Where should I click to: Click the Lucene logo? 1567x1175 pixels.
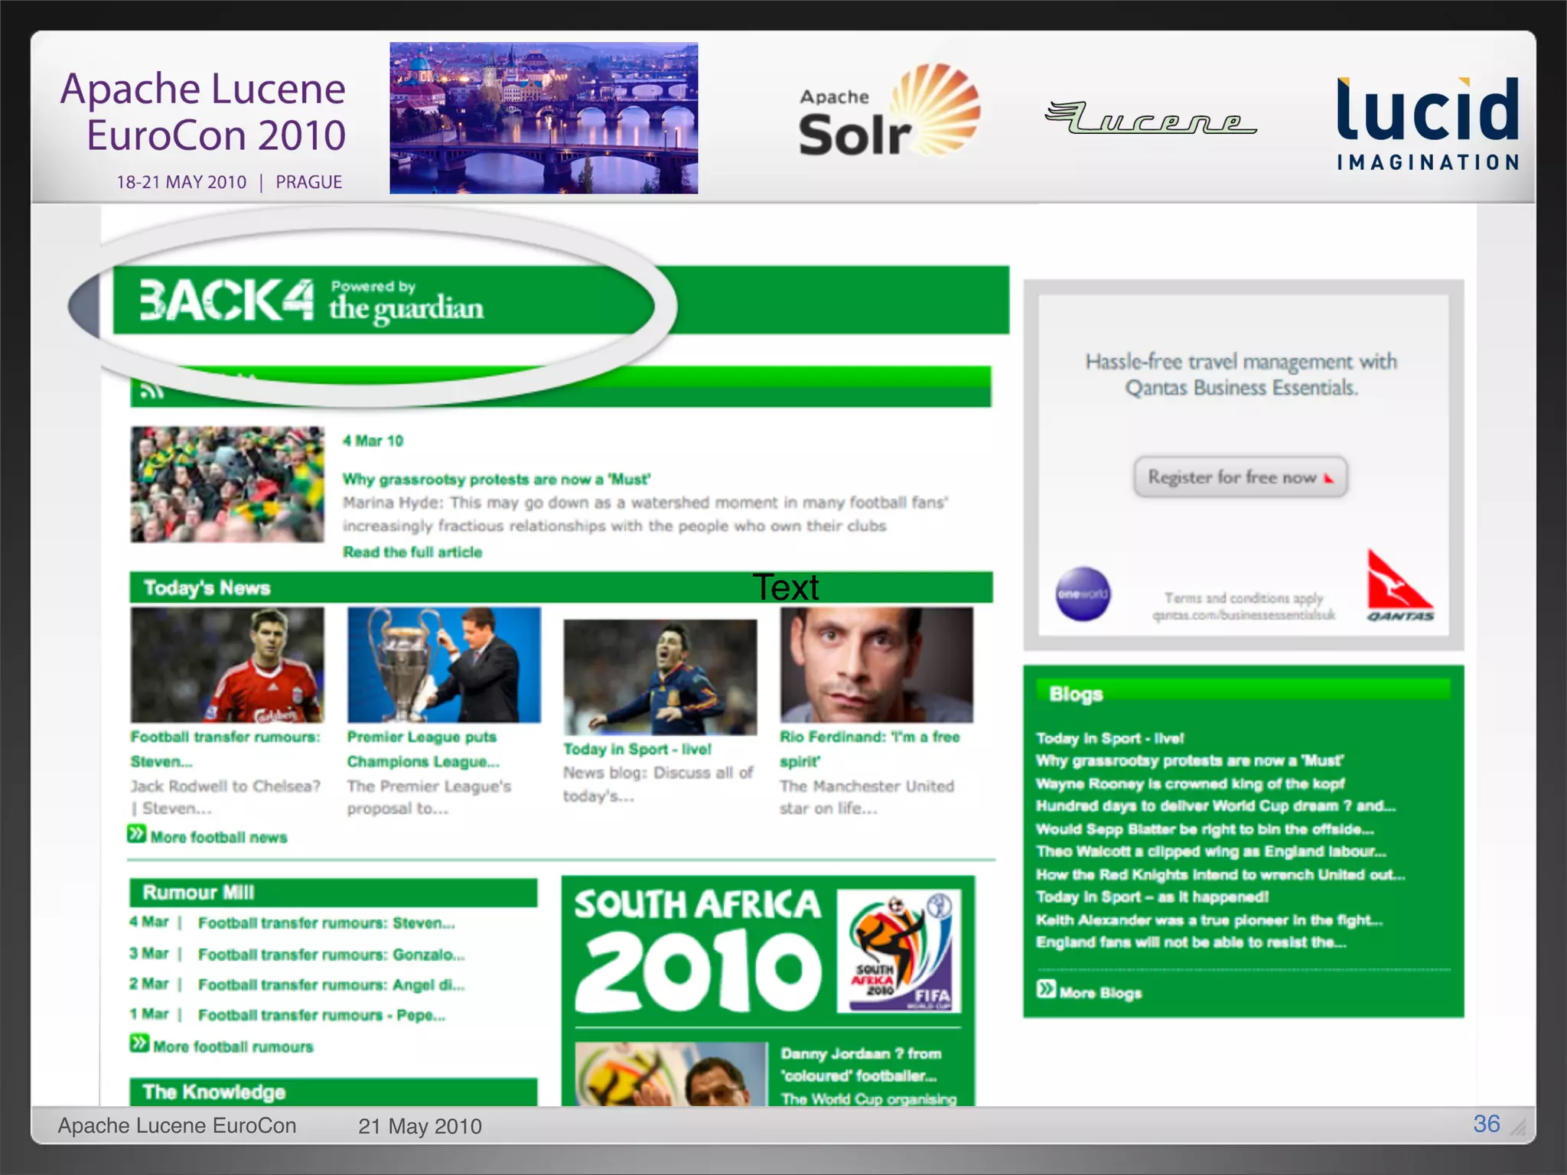[x=1151, y=118]
